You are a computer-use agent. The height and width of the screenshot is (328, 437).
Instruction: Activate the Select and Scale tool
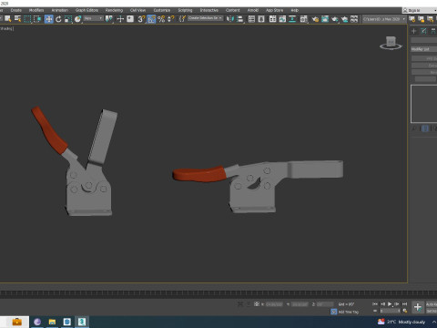[x=68, y=19]
